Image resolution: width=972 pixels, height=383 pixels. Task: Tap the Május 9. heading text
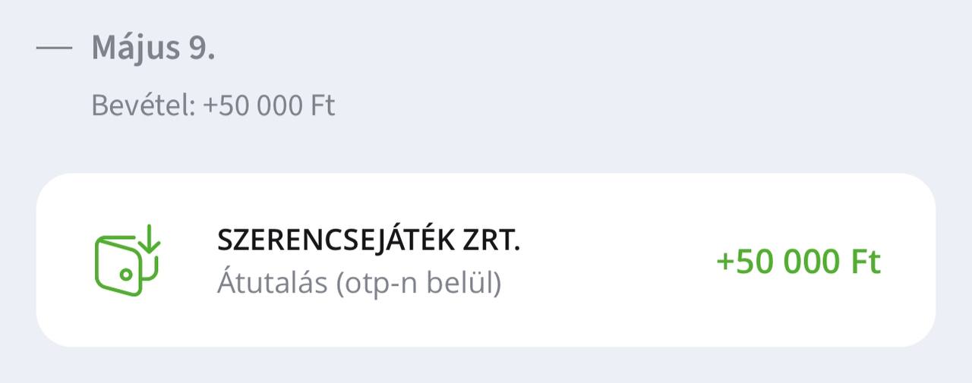coord(153,49)
